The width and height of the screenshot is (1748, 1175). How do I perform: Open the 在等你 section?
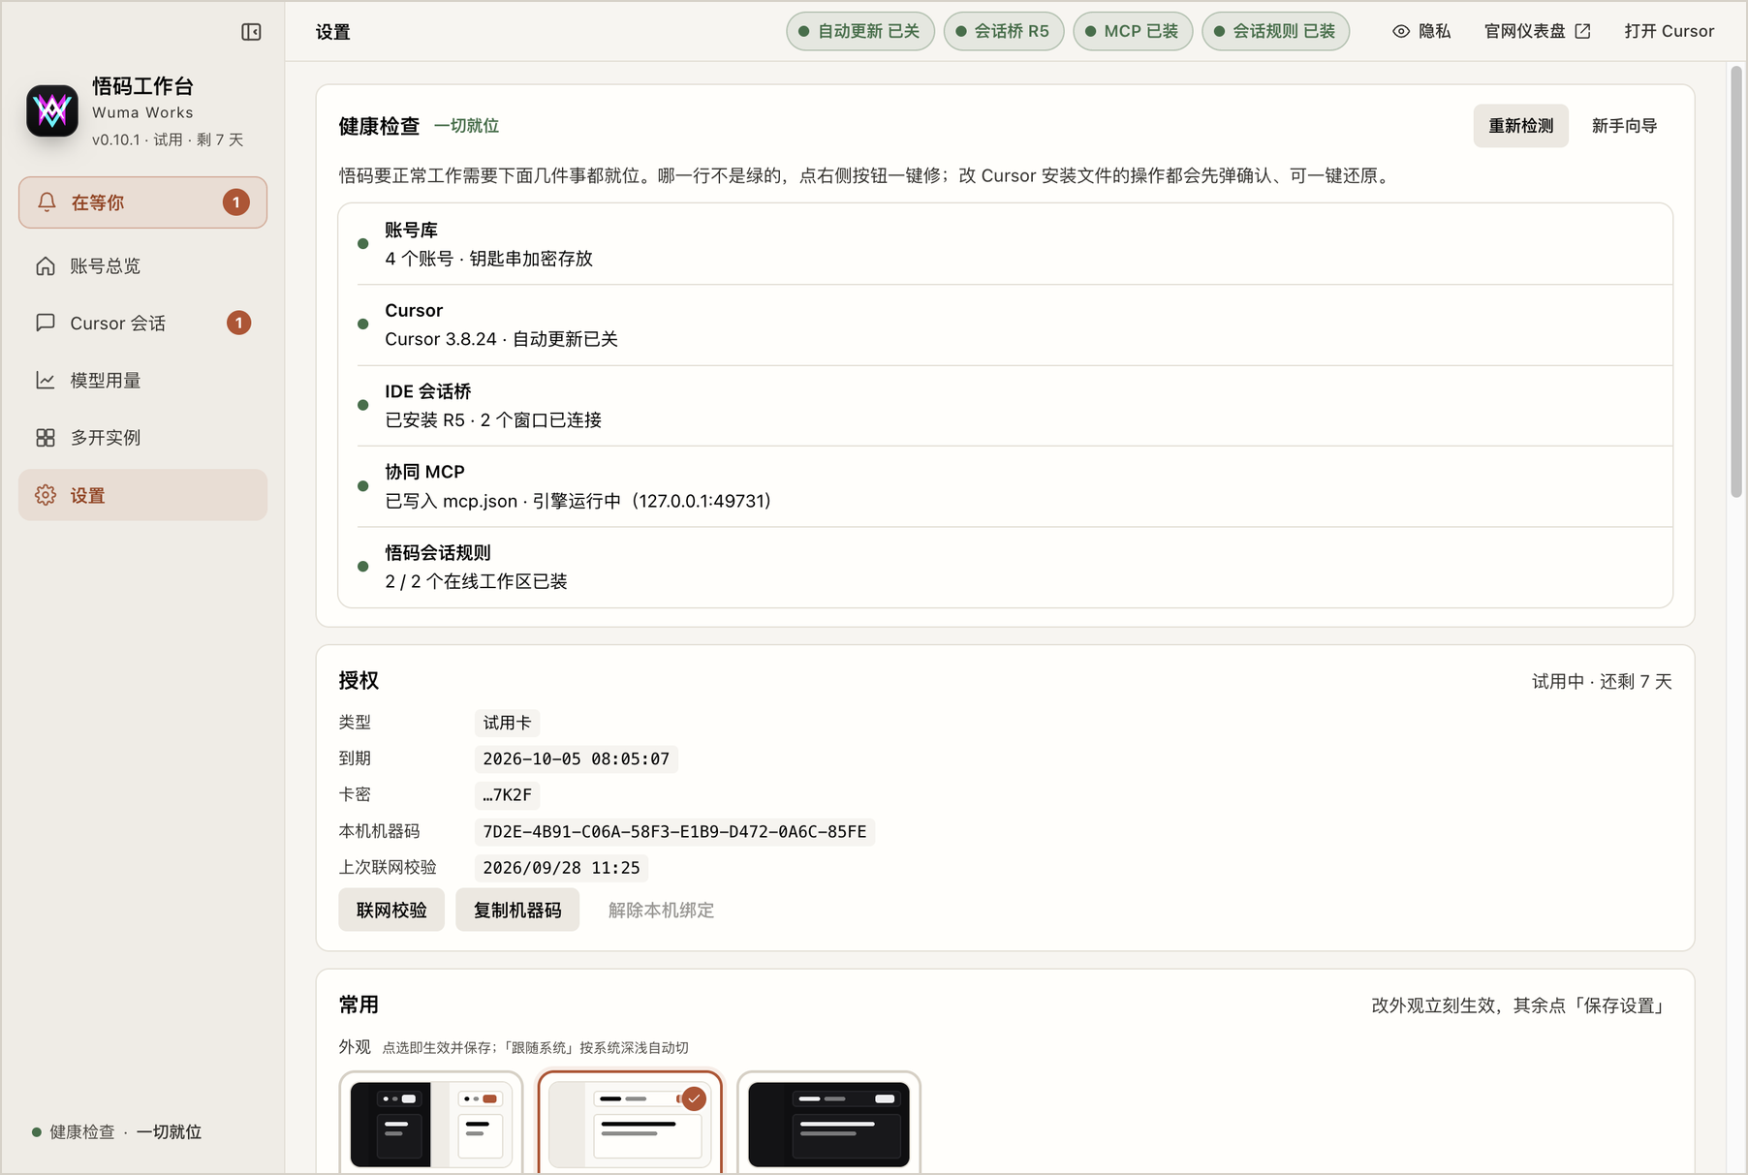click(x=142, y=202)
